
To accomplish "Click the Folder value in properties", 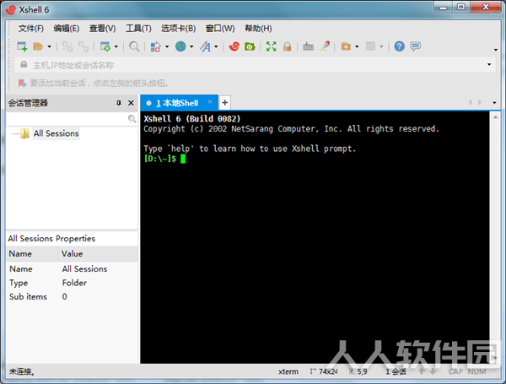I will (74, 283).
